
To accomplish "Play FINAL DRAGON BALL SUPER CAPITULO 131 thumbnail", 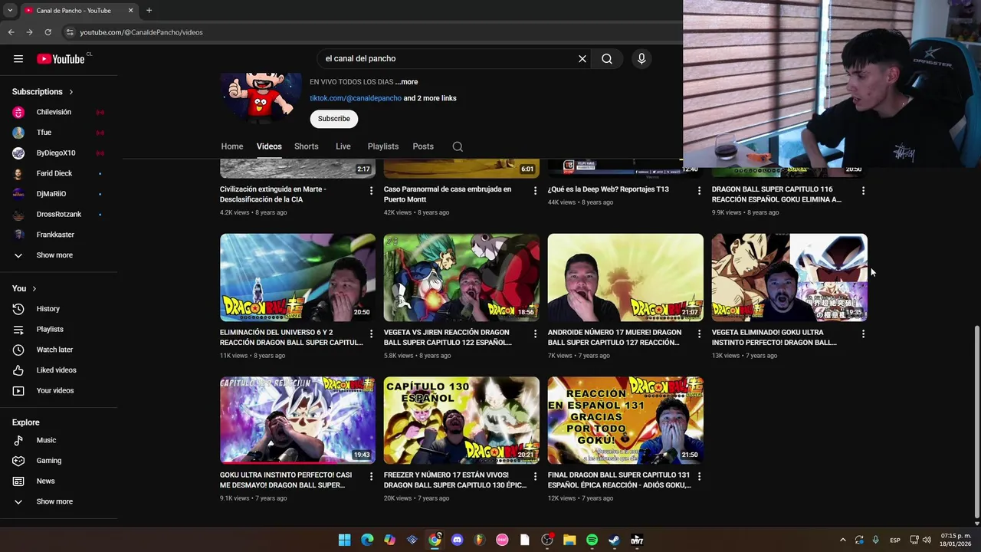I will [625, 420].
